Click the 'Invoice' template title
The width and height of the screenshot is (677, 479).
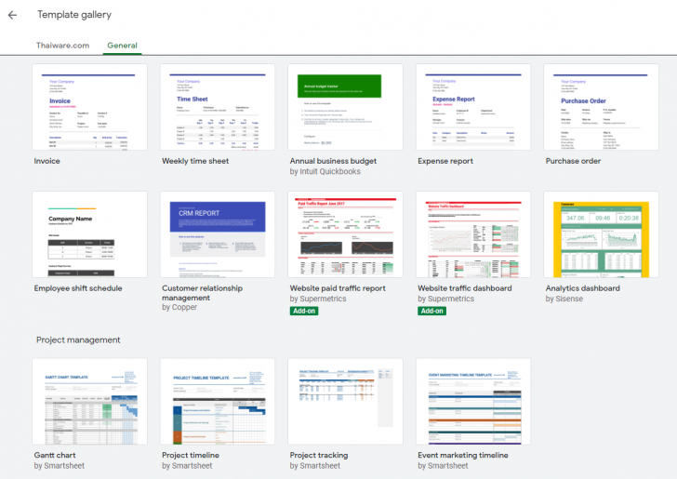click(47, 161)
